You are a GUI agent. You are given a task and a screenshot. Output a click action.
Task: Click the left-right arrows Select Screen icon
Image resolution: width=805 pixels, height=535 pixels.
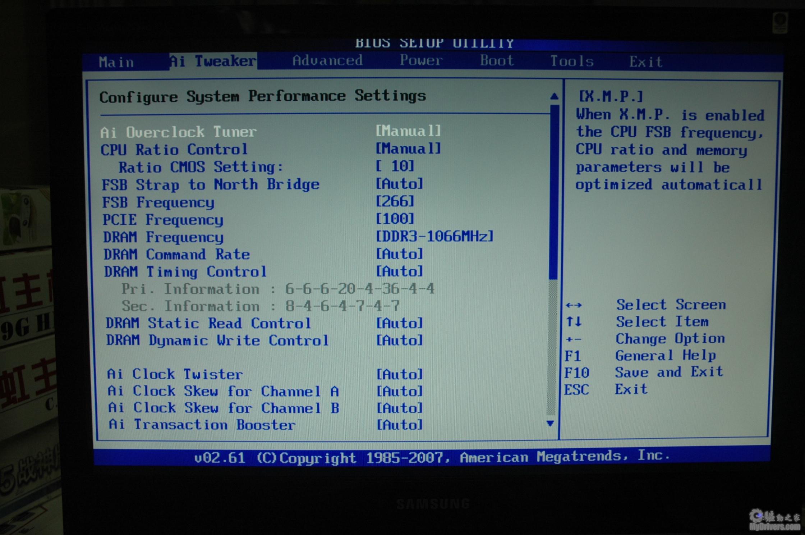tap(574, 305)
